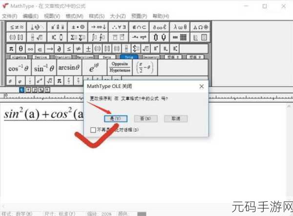This screenshot has width=293, height=216.
Task: Insert the e^iθ expression
Action: (x=94, y=68)
